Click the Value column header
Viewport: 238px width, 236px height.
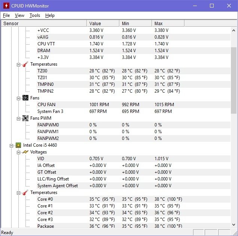(103, 23)
